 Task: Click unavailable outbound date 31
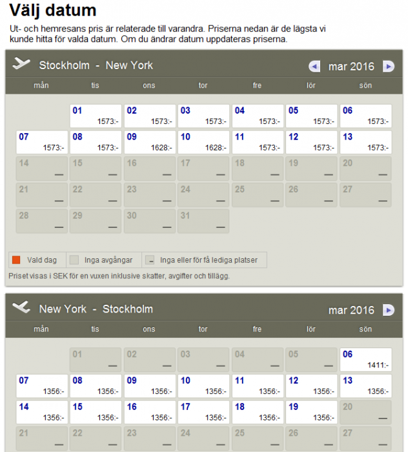click(x=203, y=220)
